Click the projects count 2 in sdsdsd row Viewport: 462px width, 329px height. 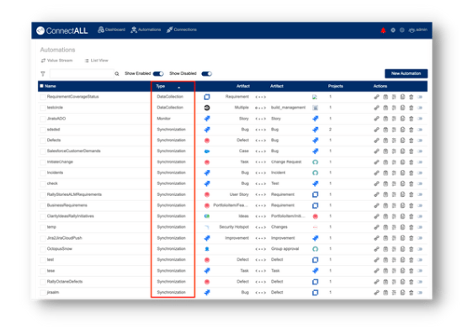pos(330,130)
